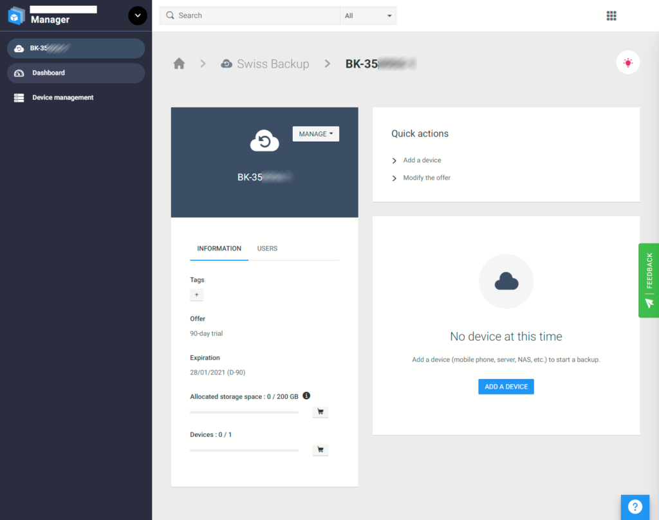Screen dimensions: 659x520
Task: Click the Swiss Backup cloud breadcrumb icon
Action: 227,64
